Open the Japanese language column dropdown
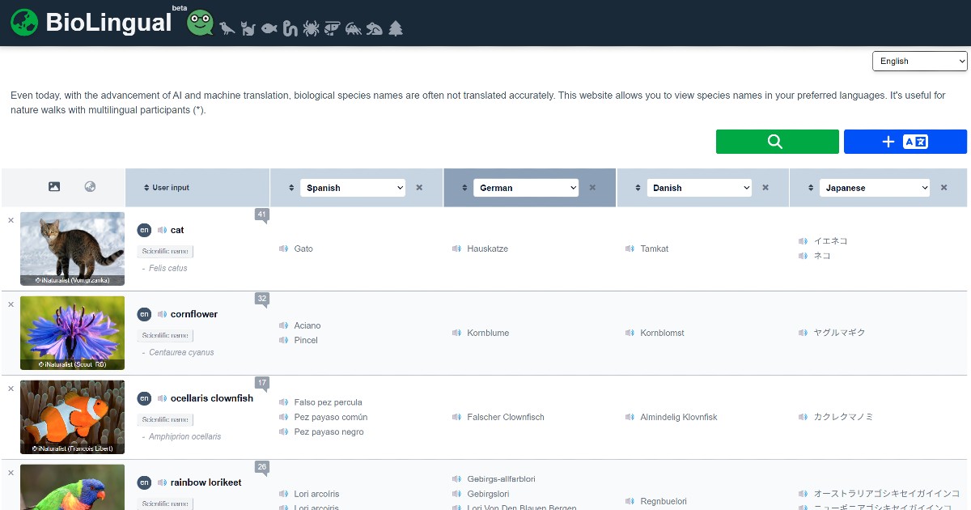Viewport: 971px width, 510px height. [874, 188]
